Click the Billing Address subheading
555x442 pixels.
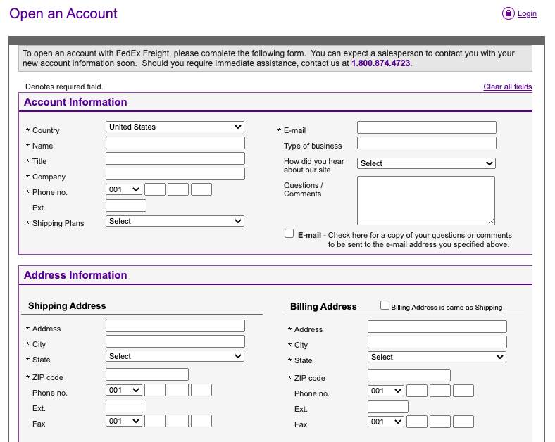pyautogui.click(x=323, y=307)
